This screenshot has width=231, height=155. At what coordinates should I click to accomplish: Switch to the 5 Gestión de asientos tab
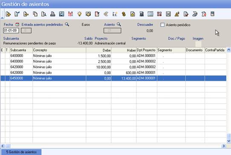click(x=21, y=152)
